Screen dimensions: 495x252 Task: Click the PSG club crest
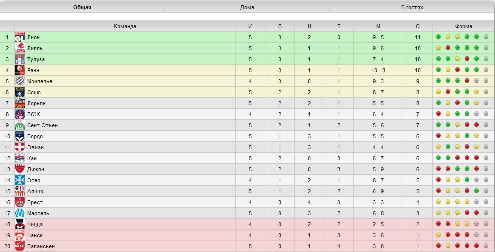tap(19, 114)
